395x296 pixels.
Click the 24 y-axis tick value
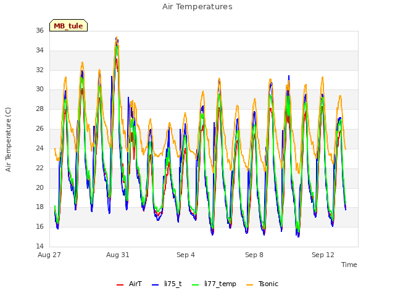click(x=39, y=148)
